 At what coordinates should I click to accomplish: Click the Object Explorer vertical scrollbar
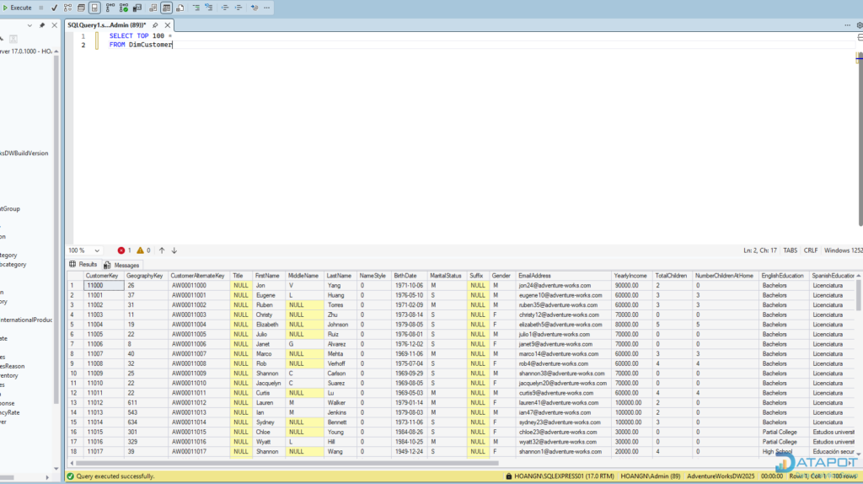[x=56, y=229]
